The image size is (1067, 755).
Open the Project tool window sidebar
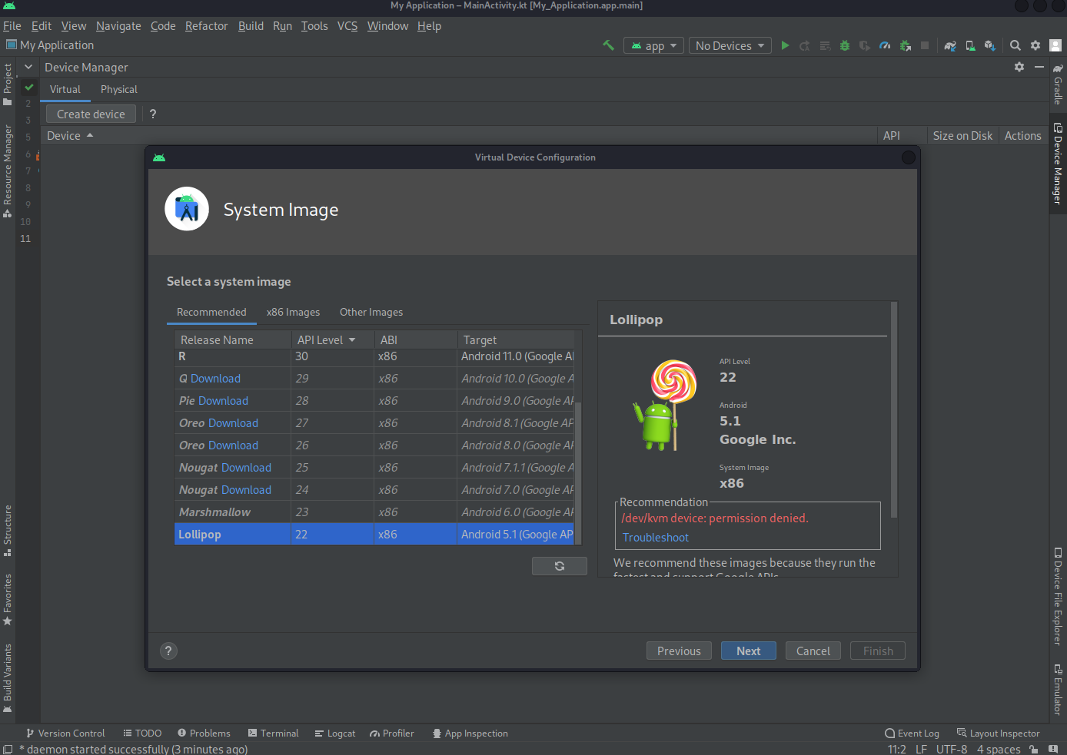point(8,84)
